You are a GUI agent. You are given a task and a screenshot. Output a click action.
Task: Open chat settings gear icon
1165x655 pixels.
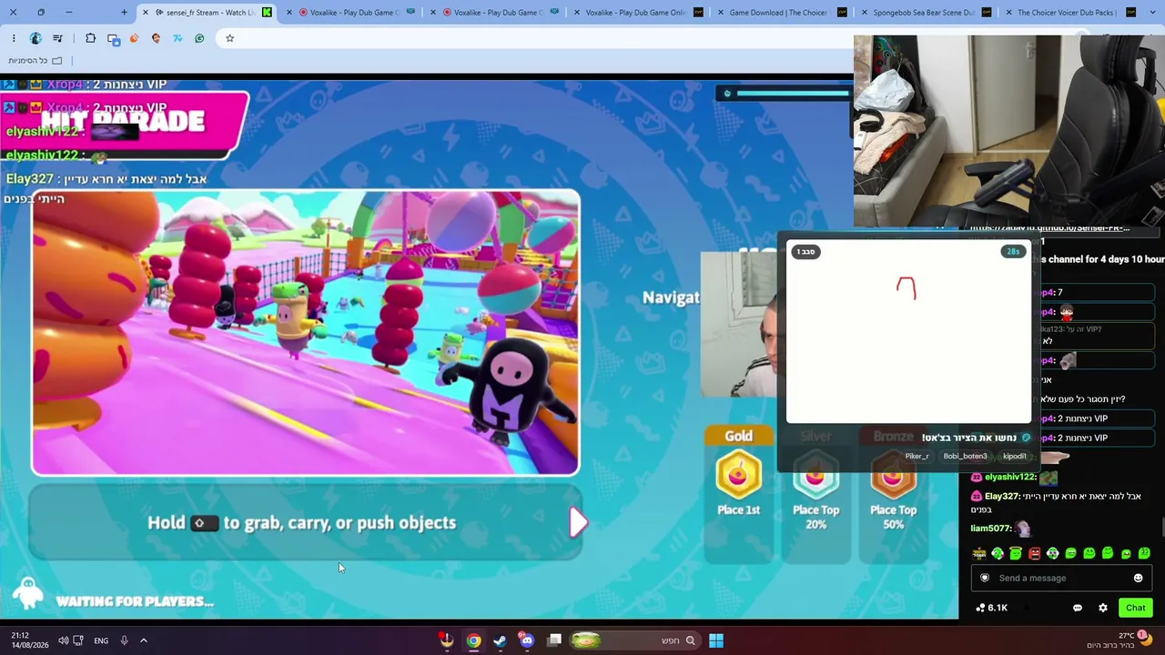[1103, 608]
